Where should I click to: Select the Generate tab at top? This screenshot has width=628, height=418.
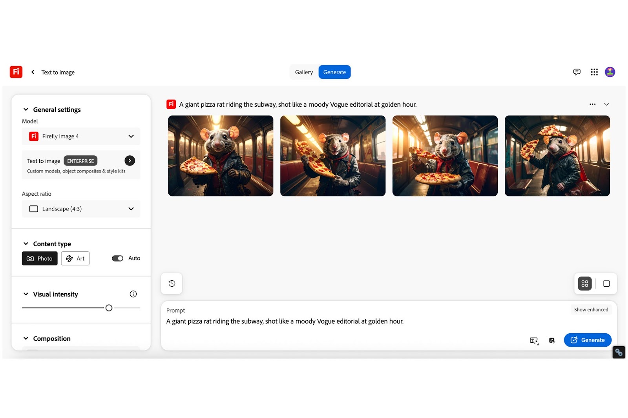click(334, 72)
